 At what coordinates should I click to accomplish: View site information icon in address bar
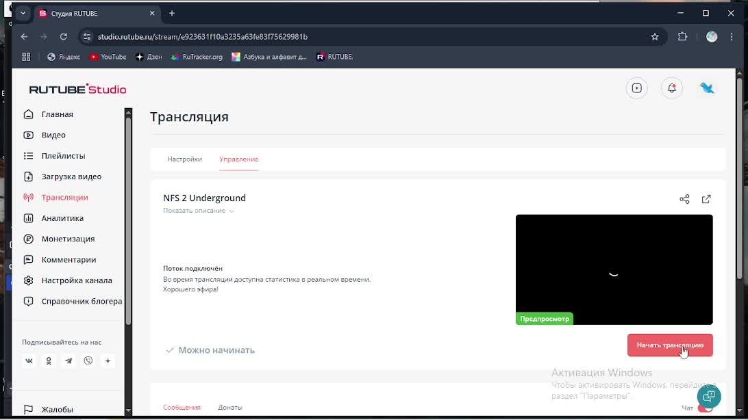click(x=87, y=37)
